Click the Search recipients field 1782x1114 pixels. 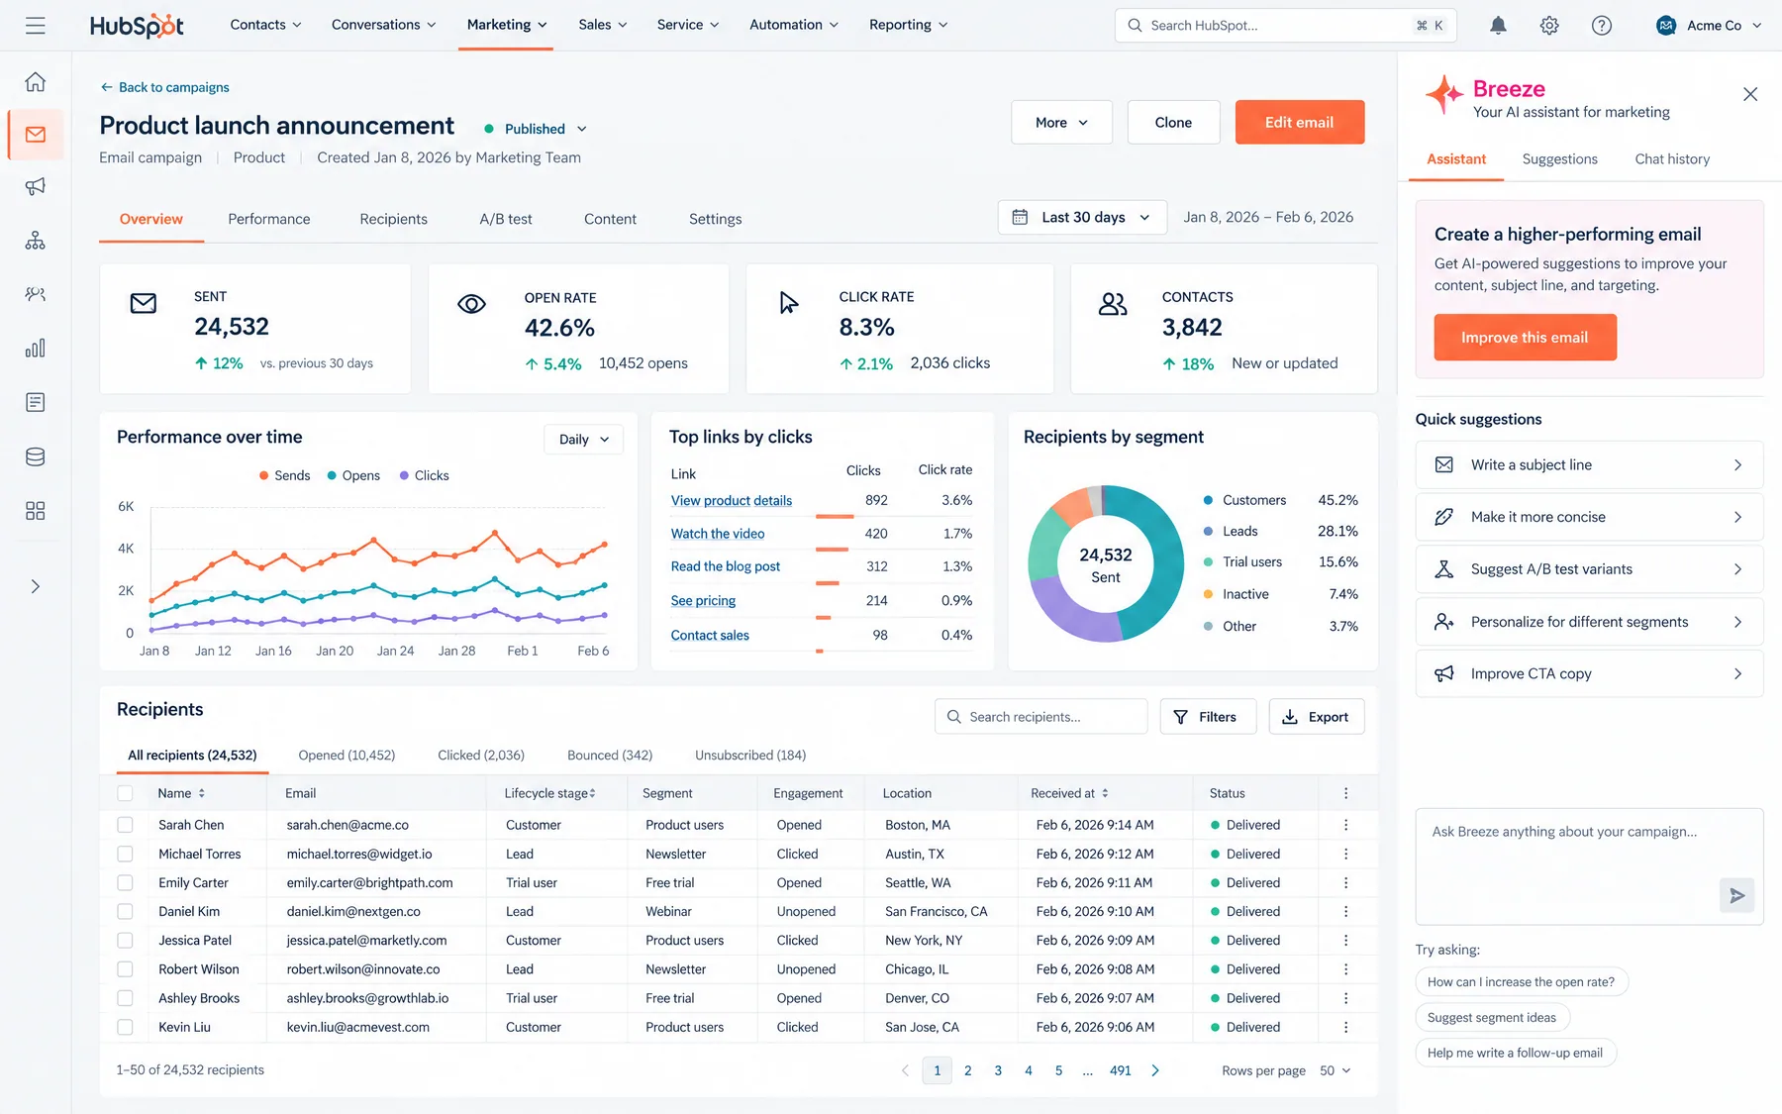pyautogui.click(x=1040, y=717)
